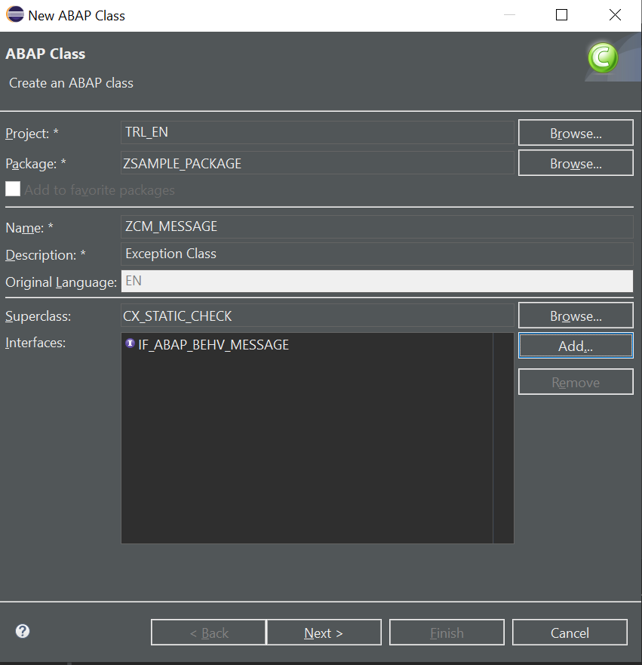The image size is (642, 665).
Task: Browse for a package
Action: 576,163
